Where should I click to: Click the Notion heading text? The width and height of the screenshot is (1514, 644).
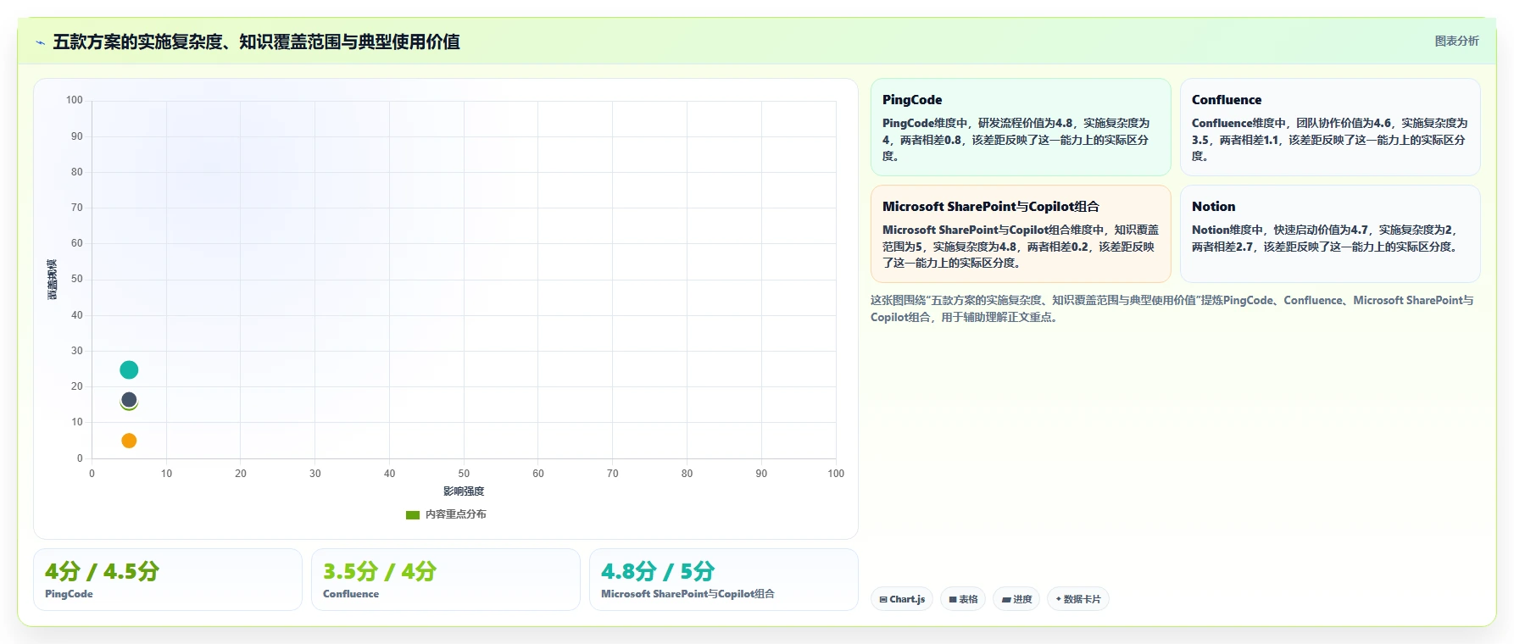pos(1214,207)
